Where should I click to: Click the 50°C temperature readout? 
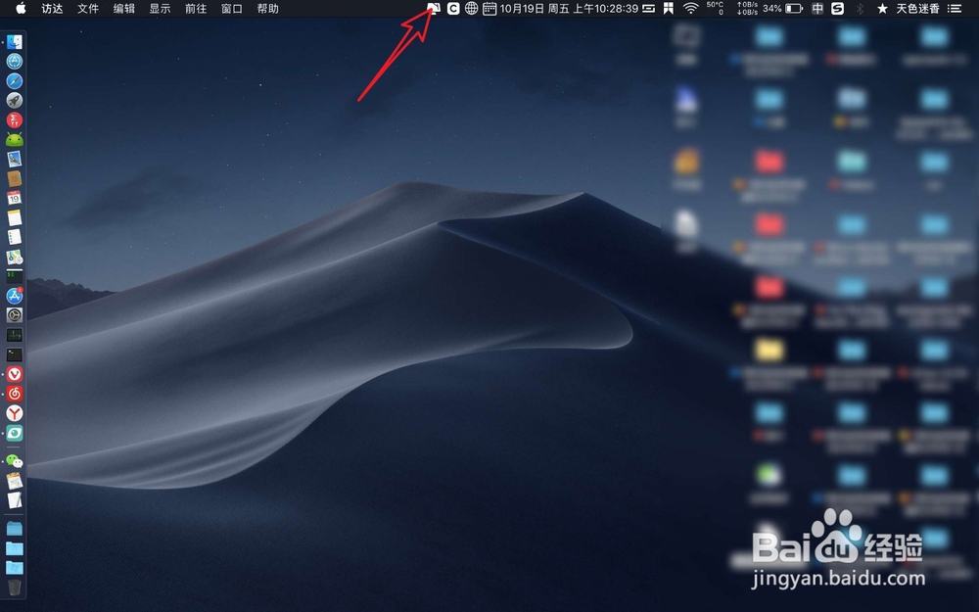click(x=716, y=8)
